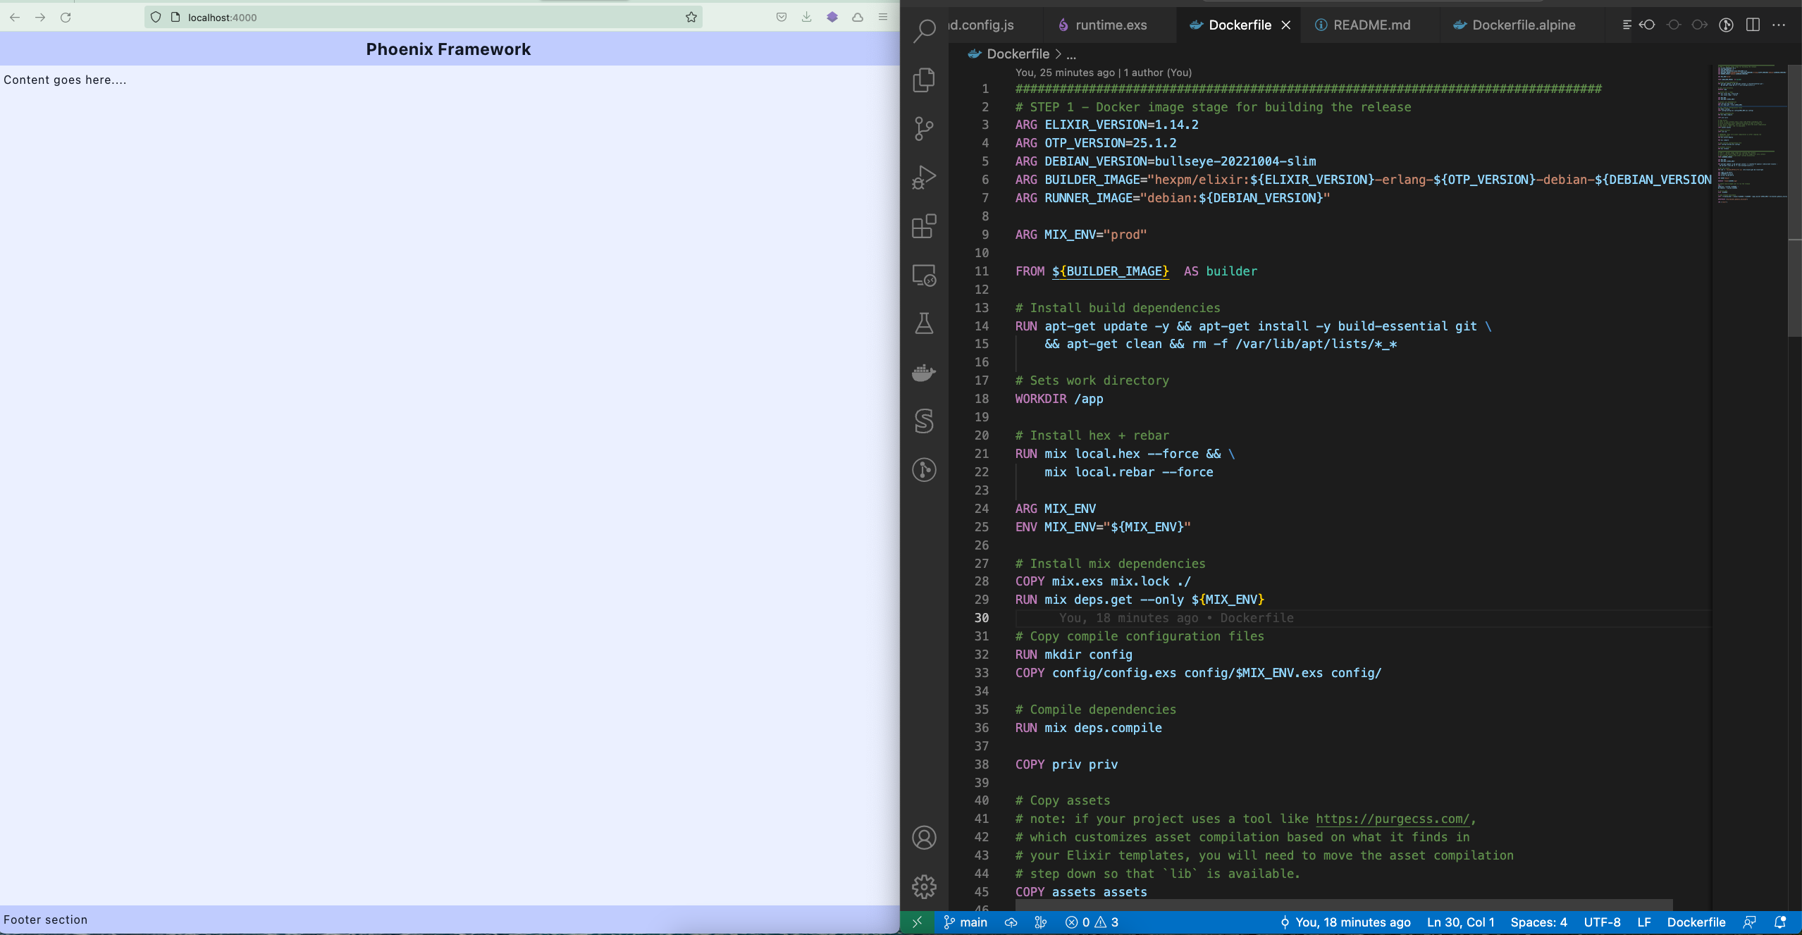Open next revision changes

1699,25
